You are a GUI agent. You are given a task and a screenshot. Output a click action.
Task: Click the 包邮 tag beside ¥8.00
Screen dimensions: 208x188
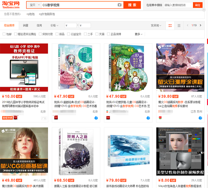173,180
